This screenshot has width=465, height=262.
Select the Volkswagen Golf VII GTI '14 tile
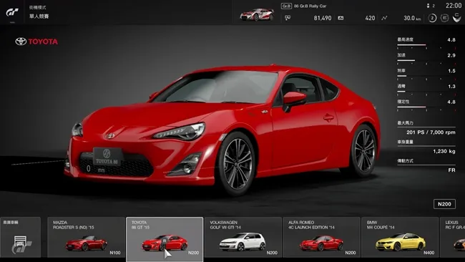243,237
